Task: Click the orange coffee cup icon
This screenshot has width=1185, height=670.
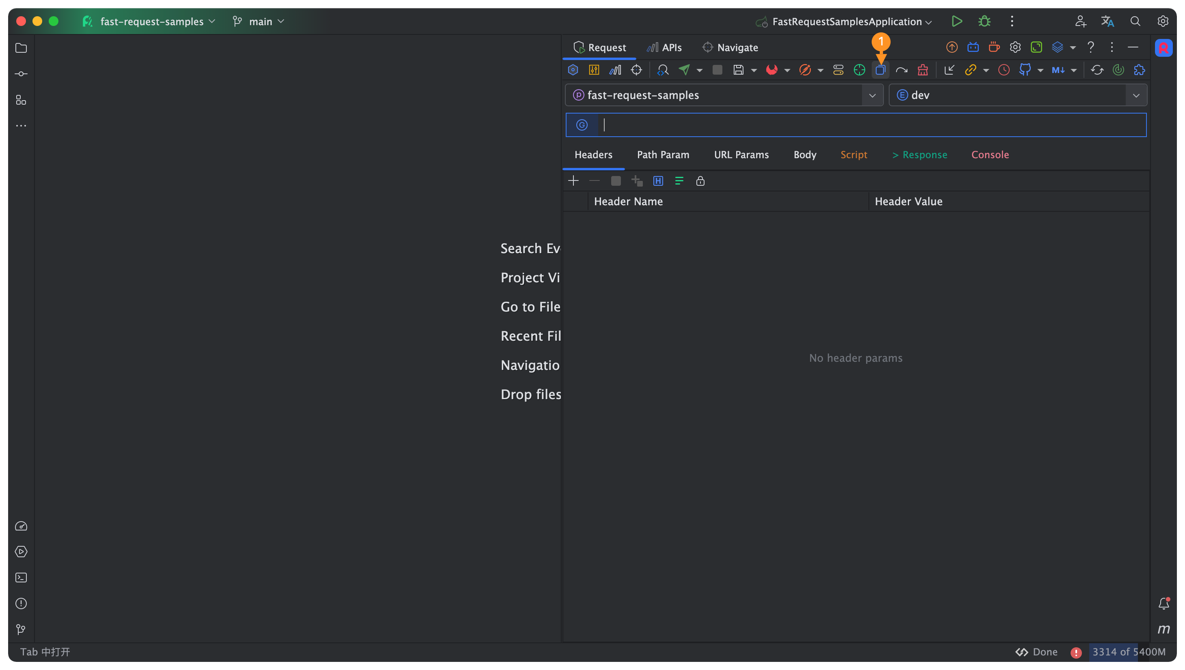Action: coord(994,47)
